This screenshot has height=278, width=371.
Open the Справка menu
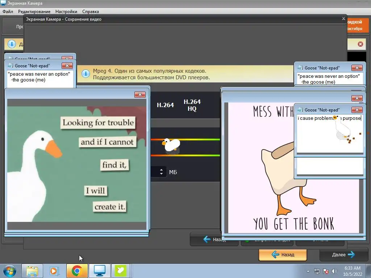90,11
